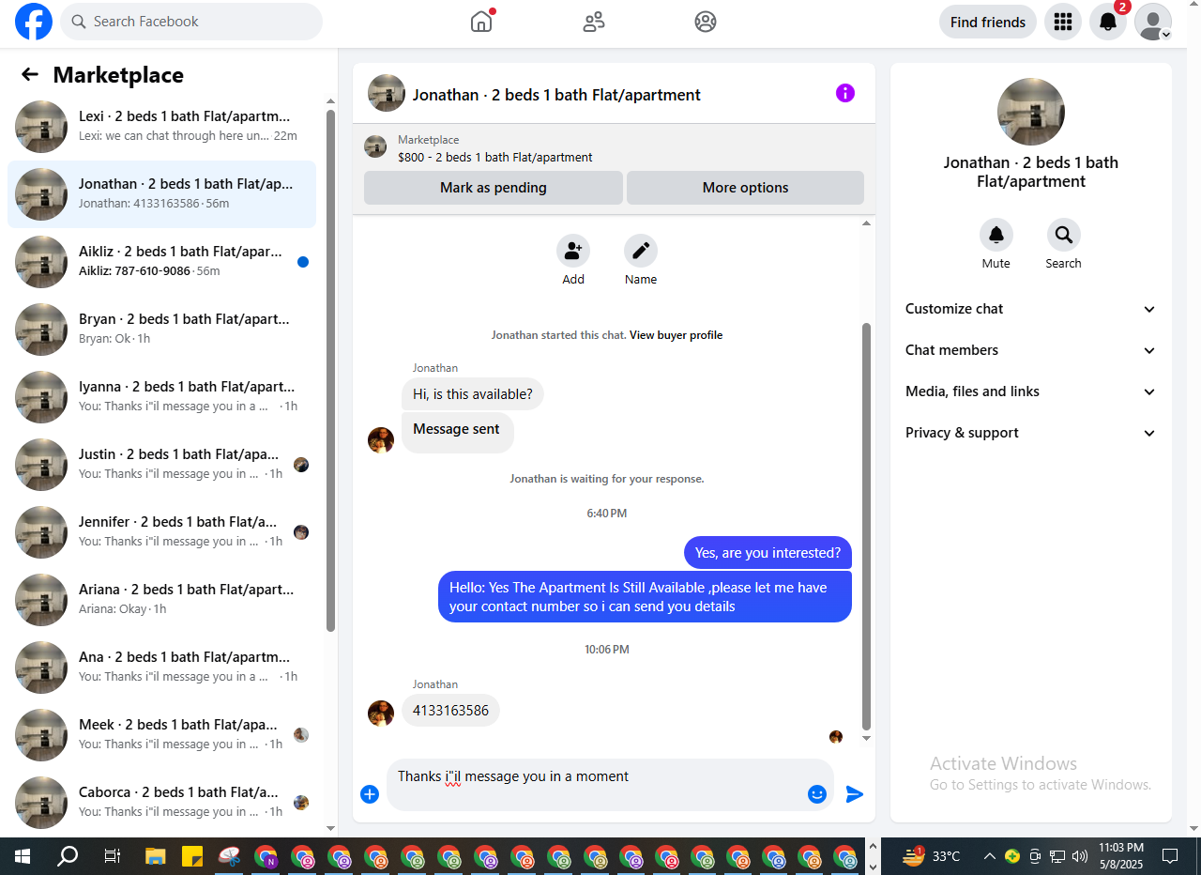
Task: Click the phone number message 4133163586
Action: (450, 711)
